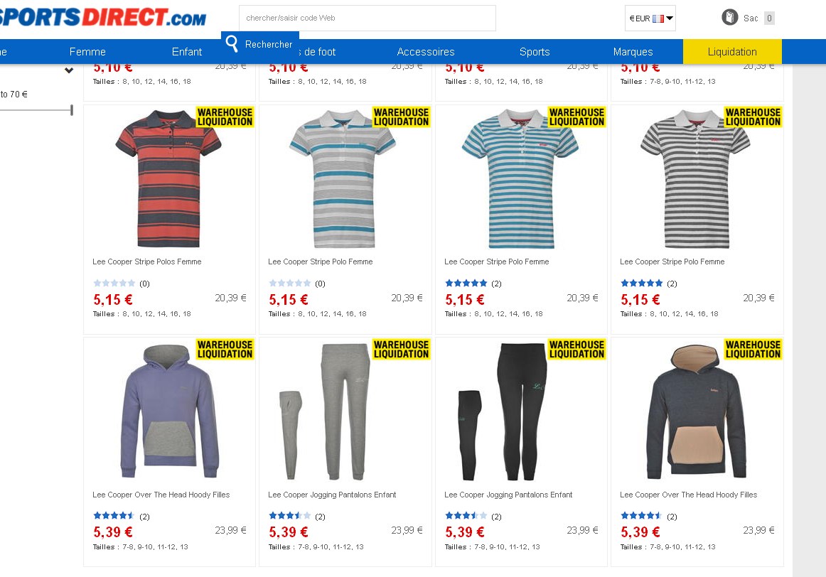
Task: Click the price range slider handle
Action: tap(72, 110)
